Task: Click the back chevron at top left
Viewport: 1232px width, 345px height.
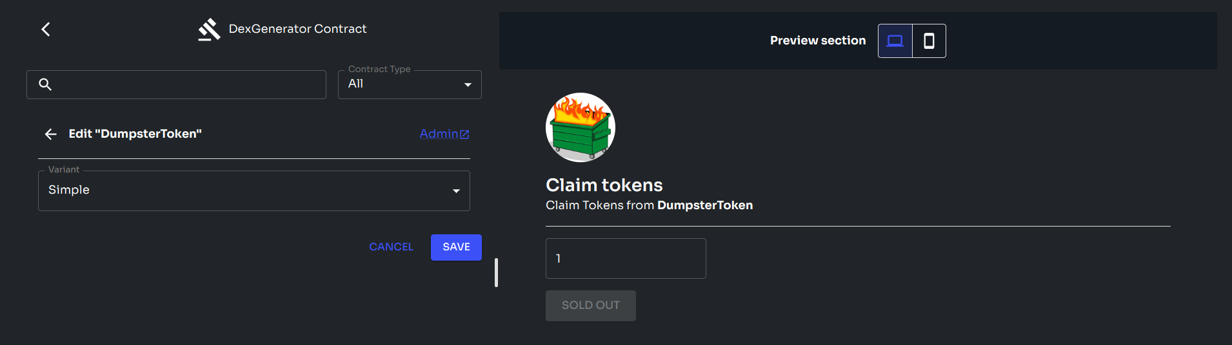Action: pyautogui.click(x=46, y=29)
